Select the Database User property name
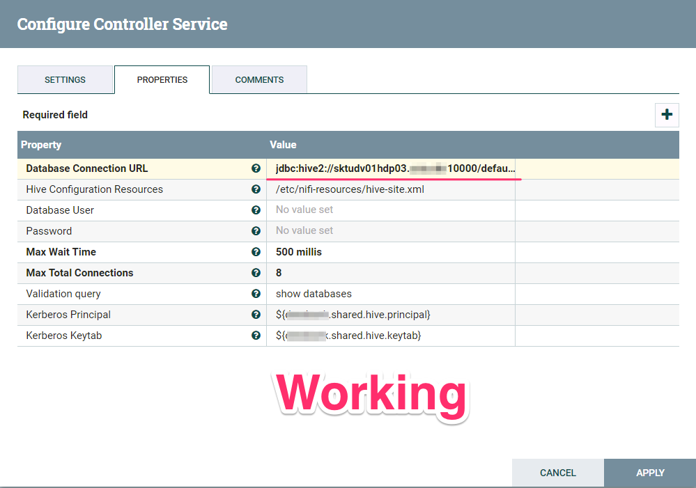The height and width of the screenshot is (488, 696). 60,210
